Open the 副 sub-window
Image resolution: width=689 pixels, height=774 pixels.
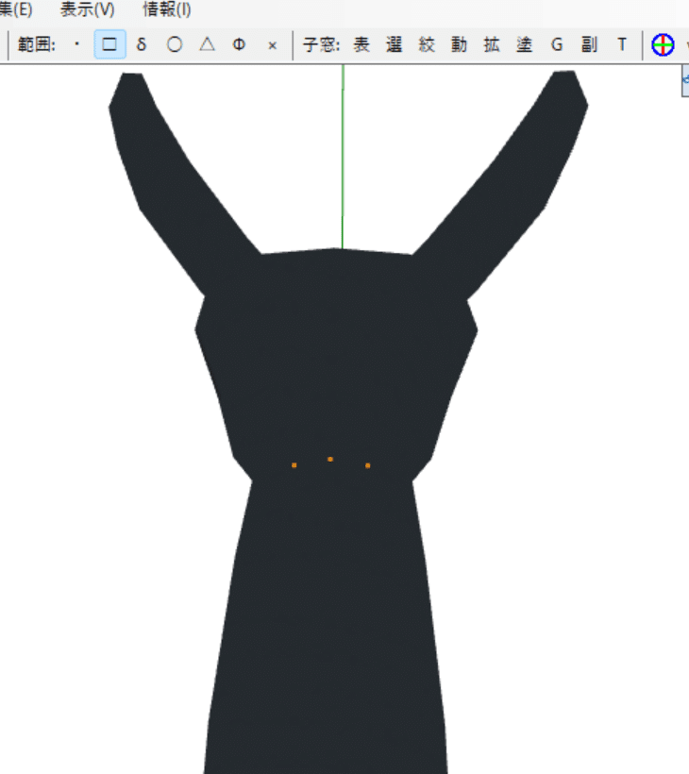[x=589, y=44]
